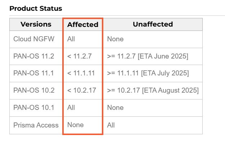Viewport: 225px width, 144px height.
Task: Click the PAN-OS 10.2 version cell
Action: coord(34,90)
